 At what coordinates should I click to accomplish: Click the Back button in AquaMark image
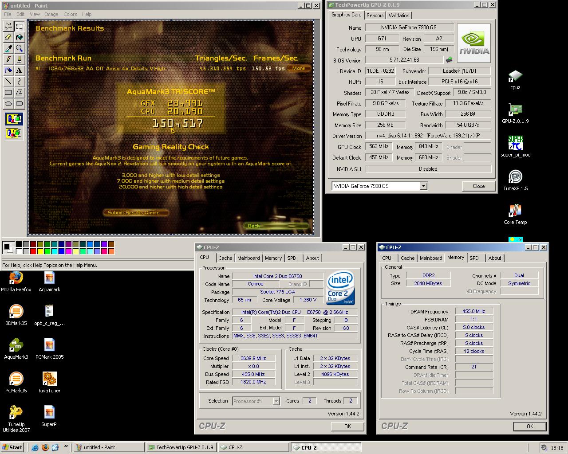[275, 226]
